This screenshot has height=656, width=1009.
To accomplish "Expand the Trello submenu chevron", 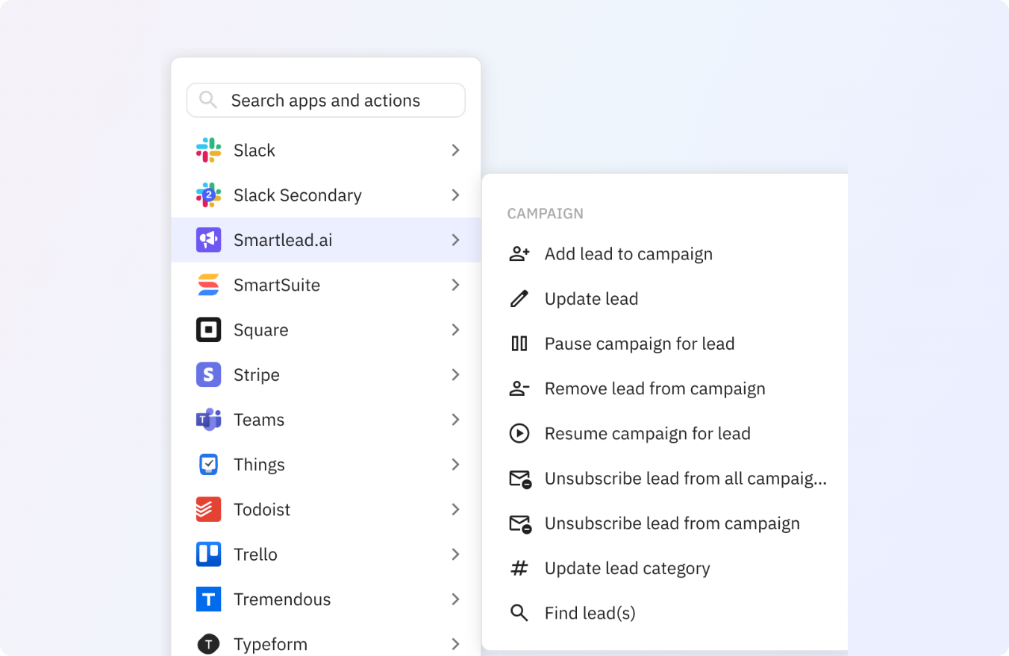I will tap(455, 554).
